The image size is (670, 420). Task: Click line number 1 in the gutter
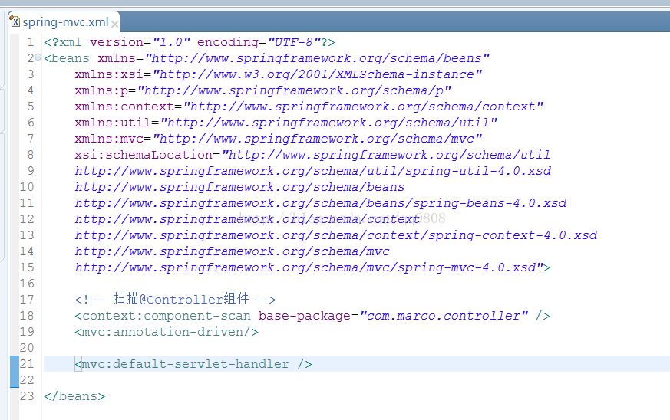29,42
